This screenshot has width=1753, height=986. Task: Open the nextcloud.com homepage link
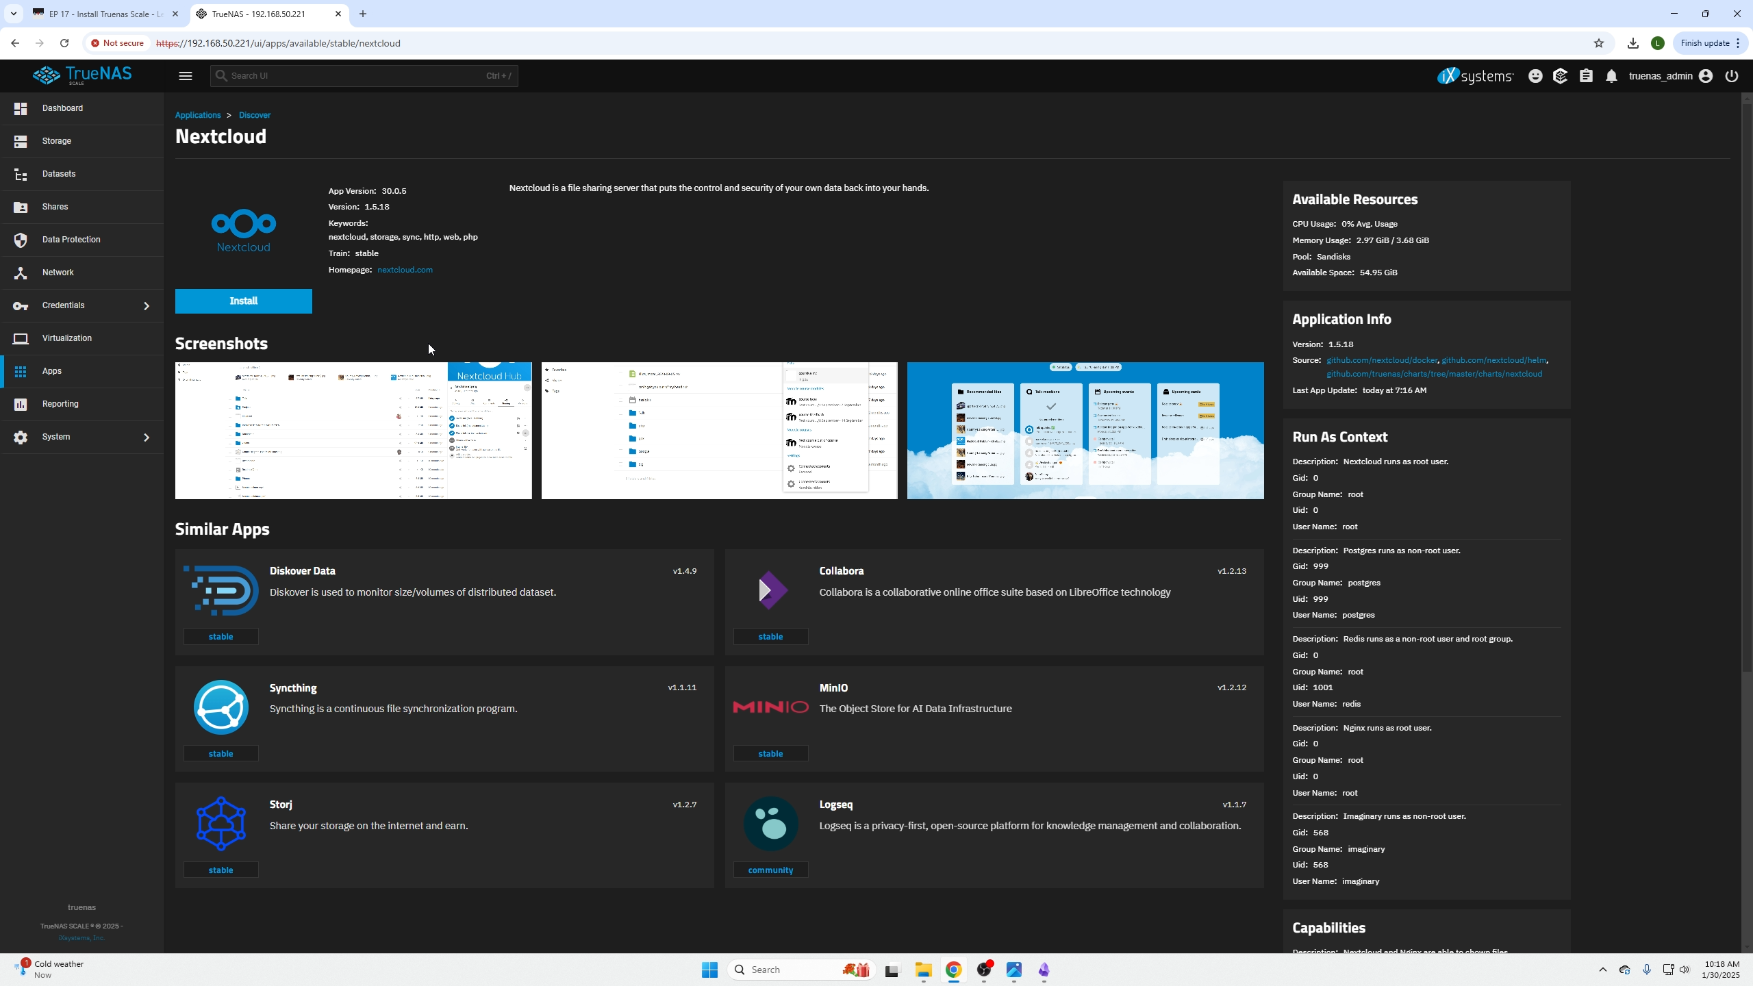405,270
